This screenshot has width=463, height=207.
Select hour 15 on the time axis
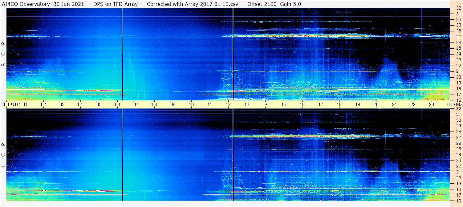click(x=284, y=104)
